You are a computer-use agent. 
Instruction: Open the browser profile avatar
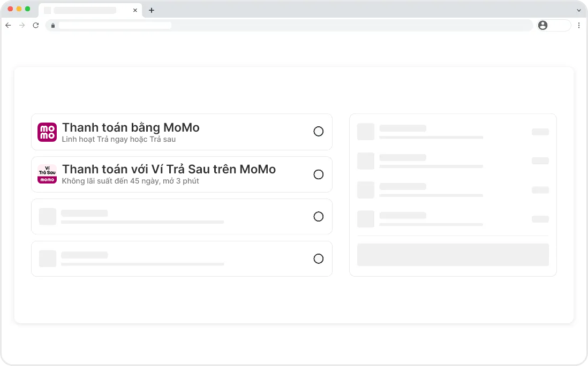(543, 25)
